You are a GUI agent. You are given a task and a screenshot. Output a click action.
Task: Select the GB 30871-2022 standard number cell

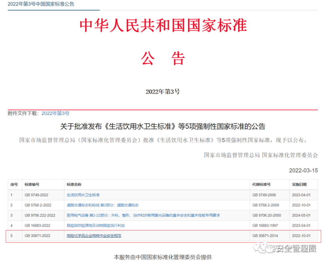click(x=37, y=236)
